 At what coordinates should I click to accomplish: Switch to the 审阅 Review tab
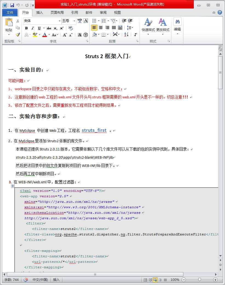click(x=103, y=12)
